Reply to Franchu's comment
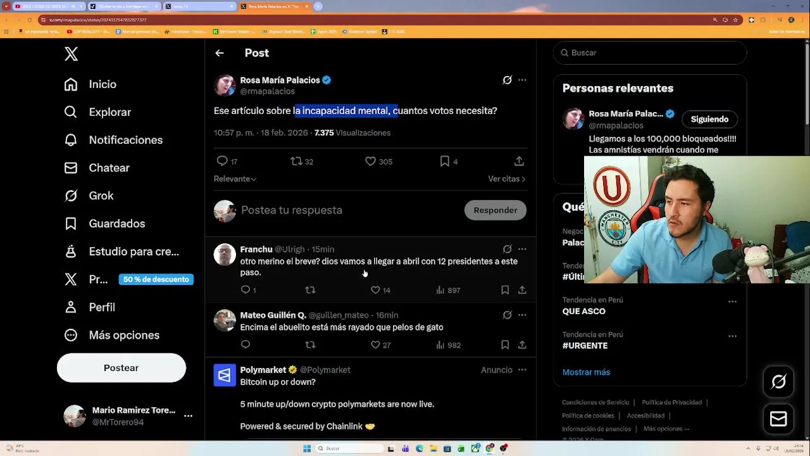This screenshot has height=456, width=810. [x=246, y=290]
